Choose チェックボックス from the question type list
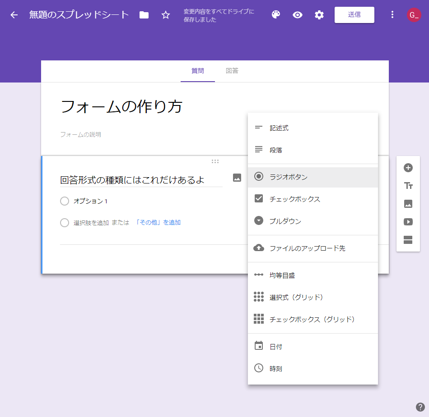 pyautogui.click(x=294, y=199)
